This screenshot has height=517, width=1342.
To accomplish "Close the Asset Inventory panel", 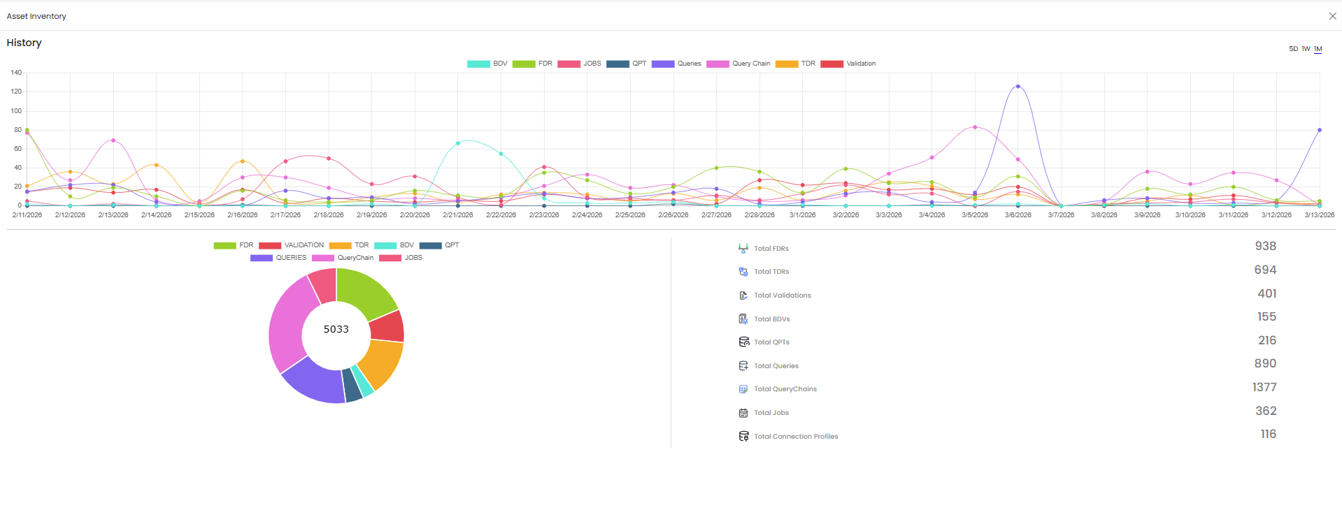I will pyautogui.click(x=1332, y=16).
